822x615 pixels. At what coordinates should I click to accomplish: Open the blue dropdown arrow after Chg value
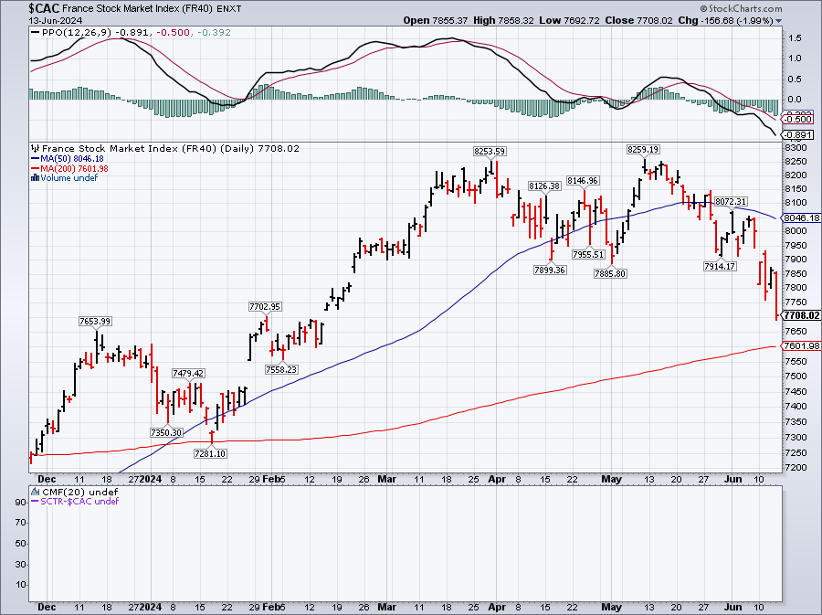[x=779, y=19]
